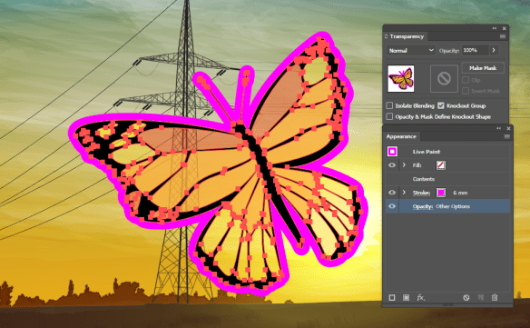Close the Appearance panel
530x328 pixels.
508,128
